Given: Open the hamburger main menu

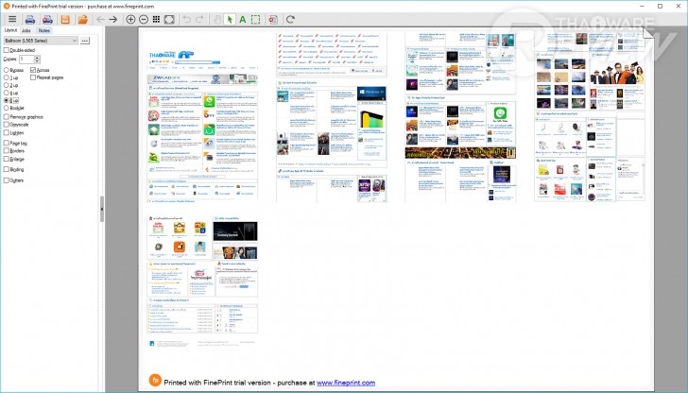Looking at the screenshot, I should [12, 19].
